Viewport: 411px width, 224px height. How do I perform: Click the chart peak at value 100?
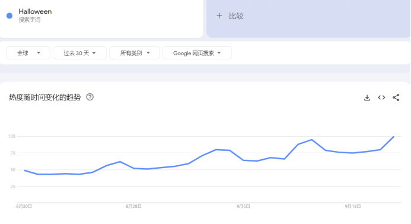pos(394,137)
